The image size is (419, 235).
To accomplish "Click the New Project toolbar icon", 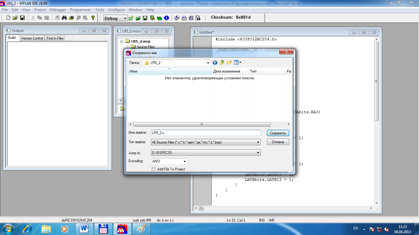I will click(132, 18).
